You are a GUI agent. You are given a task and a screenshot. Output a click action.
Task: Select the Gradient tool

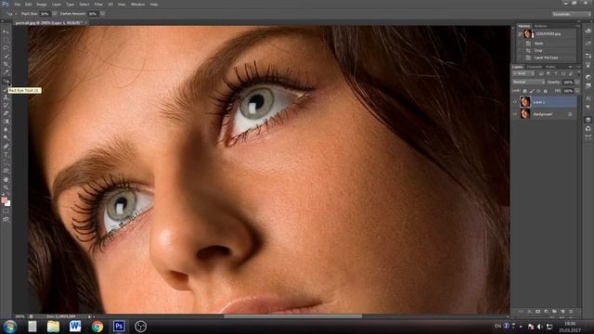(6, 122)
